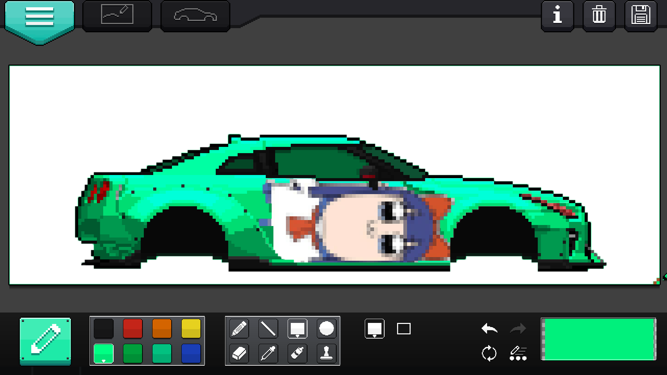Screen dimensions: 667x375
Task: Select the pencil drawing tool
Action: [239, 328]
